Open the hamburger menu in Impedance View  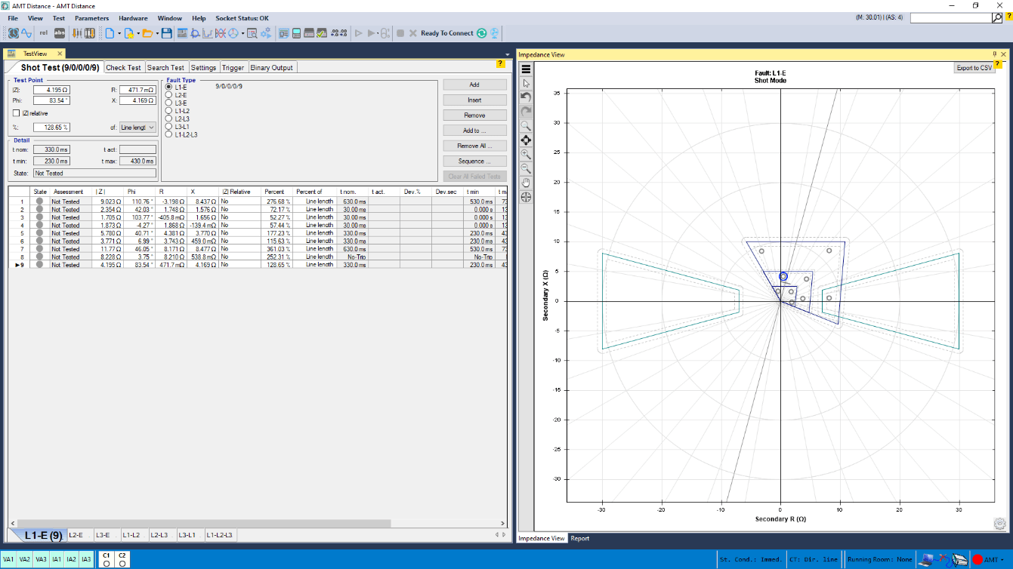[526, 69]
